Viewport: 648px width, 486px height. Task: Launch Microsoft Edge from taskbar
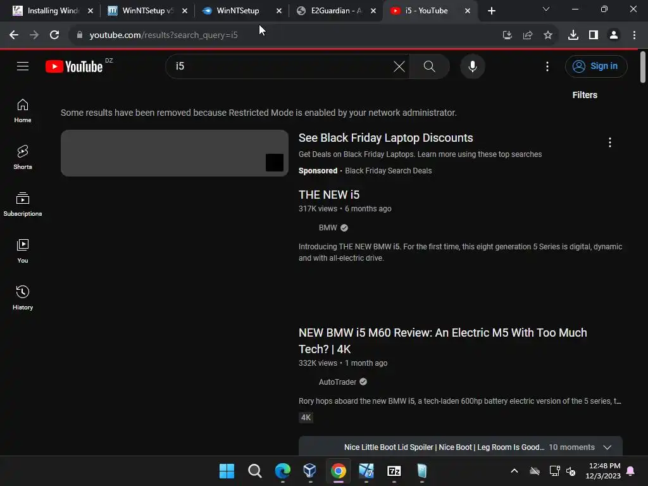[283, 471]
